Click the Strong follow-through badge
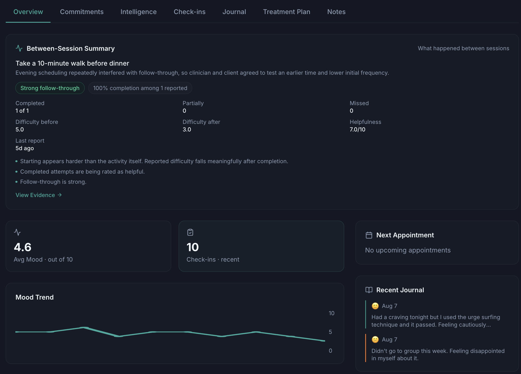 50,88
